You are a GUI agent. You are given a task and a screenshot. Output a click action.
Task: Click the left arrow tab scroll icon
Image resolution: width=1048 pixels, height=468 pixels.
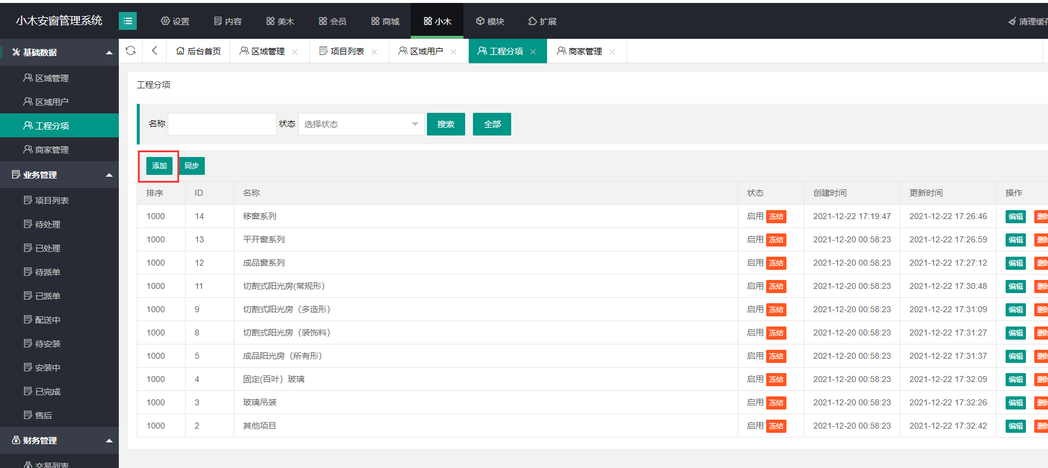tap(154, 51)
